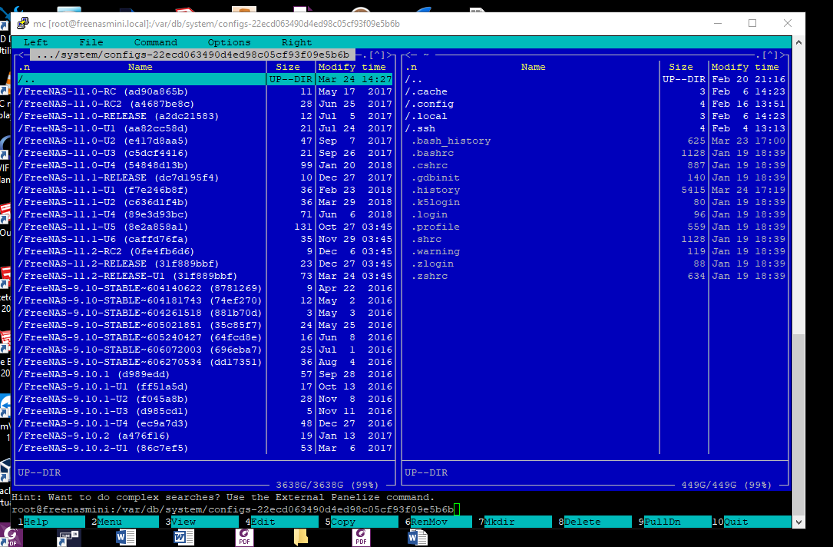Viewport: 833px width, 547px height.
Task: Select folder FreeNAS-11.2-RC2 (0fe4fb6d6)
Action: tap(205, 251)
